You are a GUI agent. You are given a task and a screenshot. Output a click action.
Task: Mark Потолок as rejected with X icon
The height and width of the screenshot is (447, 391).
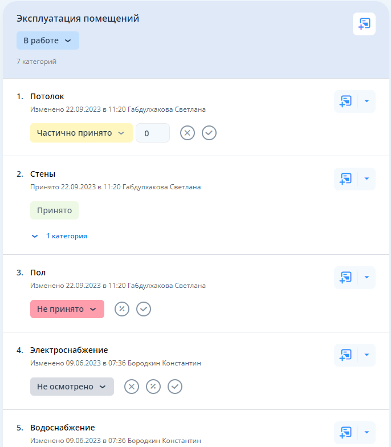(188, 133)
